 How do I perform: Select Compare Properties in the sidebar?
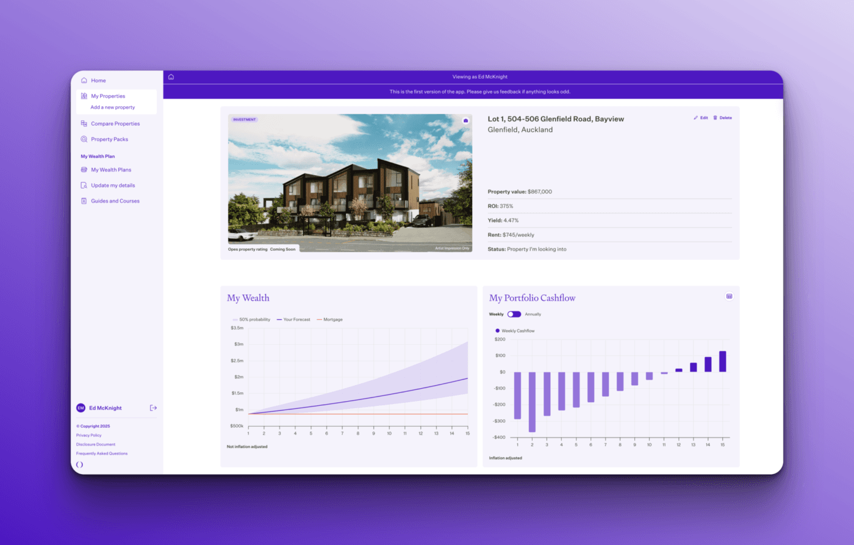tap(115, 124)
